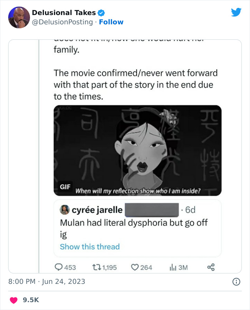Click Show this thread link

click(x=90, y=247)
